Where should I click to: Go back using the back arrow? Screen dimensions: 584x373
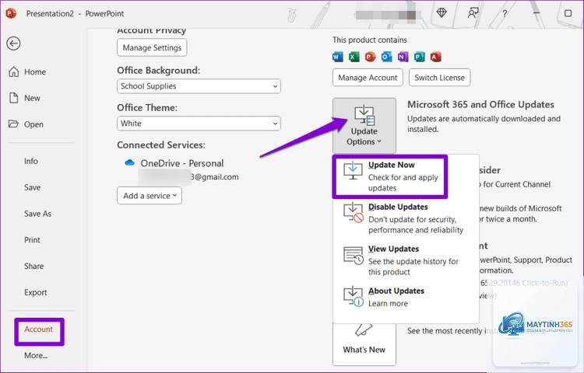[x=13, y=44]
